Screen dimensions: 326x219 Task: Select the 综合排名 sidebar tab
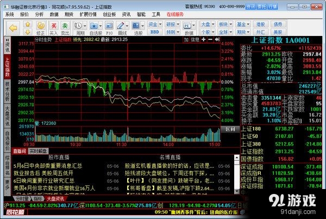tap(7, 165)
